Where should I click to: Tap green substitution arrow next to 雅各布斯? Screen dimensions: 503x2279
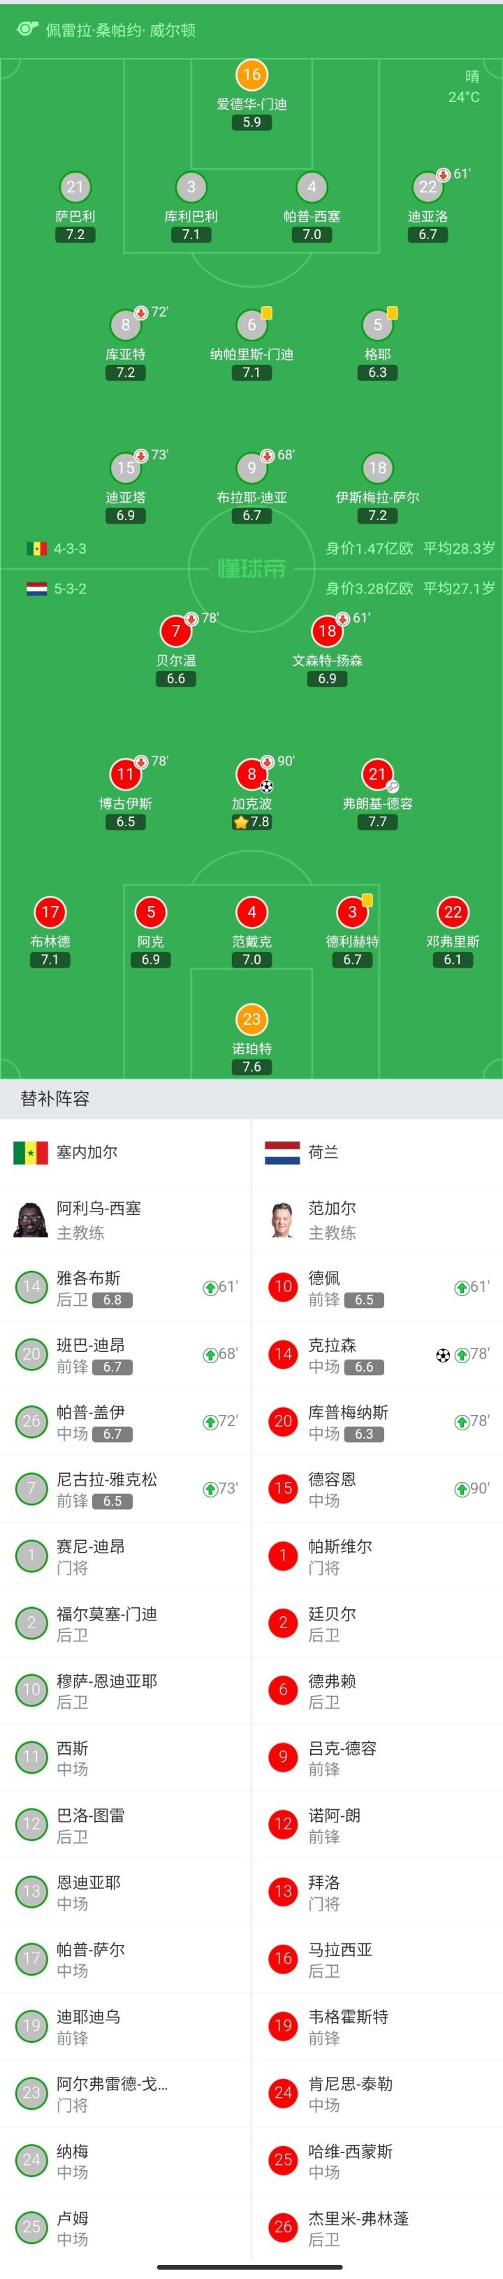click(210, 1287)
